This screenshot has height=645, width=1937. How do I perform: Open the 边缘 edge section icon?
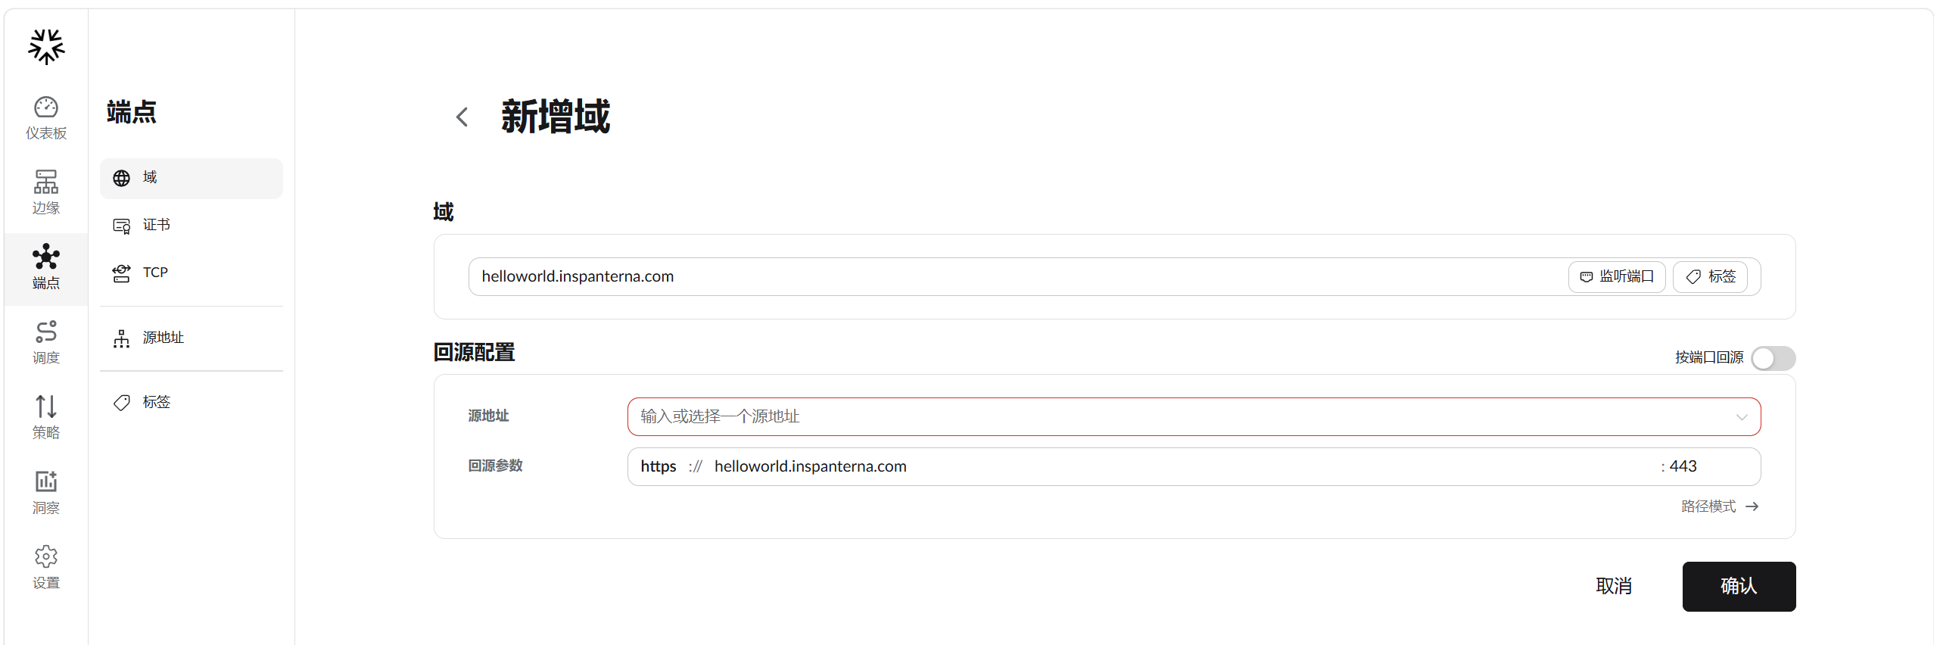[46, 182]
